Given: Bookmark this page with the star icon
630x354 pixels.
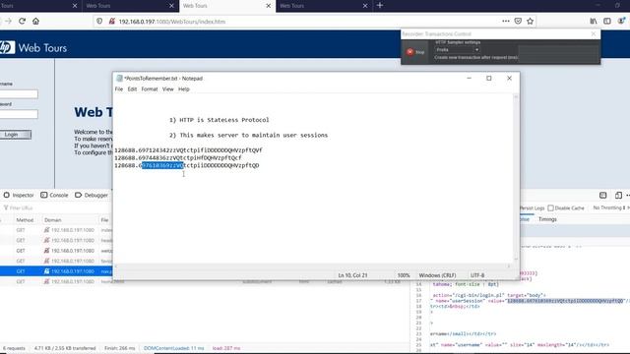Looking at the screenshot, I should click(530, 22).
